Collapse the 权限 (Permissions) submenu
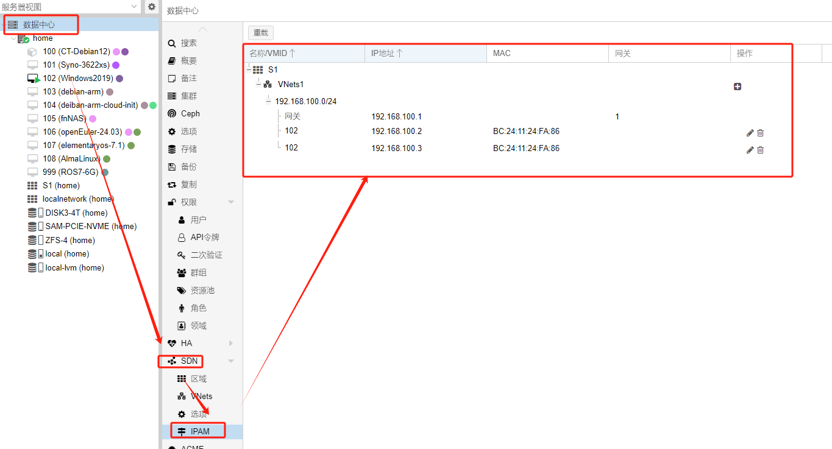Viewport: 832px width, 449px height. pyautogui.click(x=231, y=202)
